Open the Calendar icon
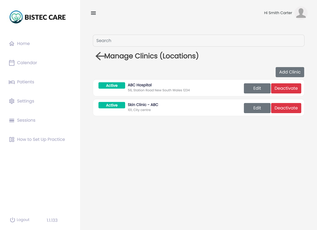This screenshot has width=317, height=230. point(11,63)
